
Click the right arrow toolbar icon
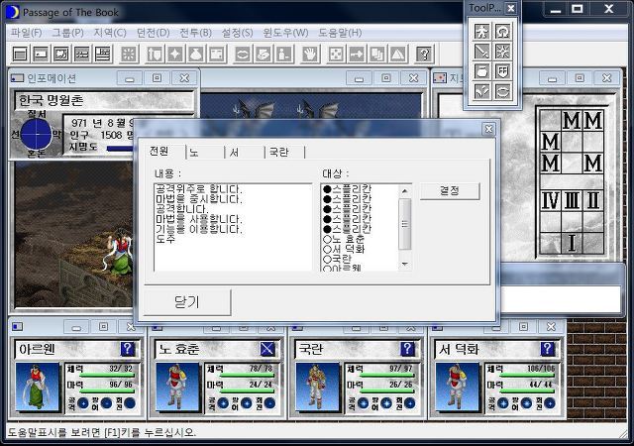coord(357,54)
